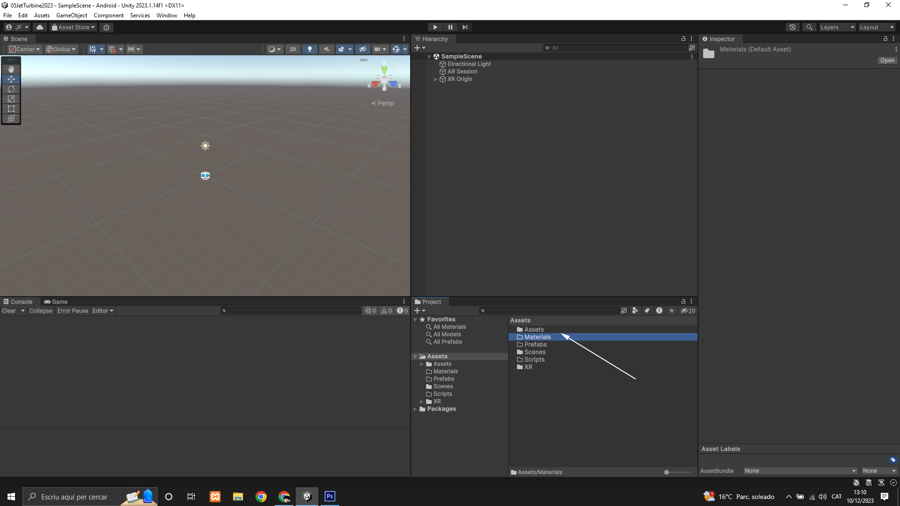The image size is (900, 506).
Task: Toggle 2D view mode in Scene
Action: (293, 49)
